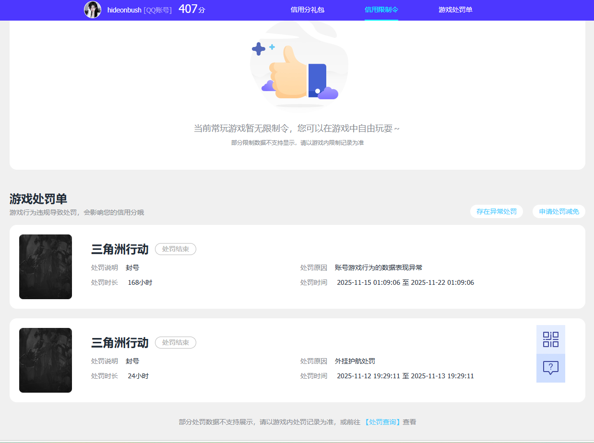Click the time range starting 2025-11-15 01:09:06
The width and height of the screenshot is (594, 443).
[x=405, y=282]
